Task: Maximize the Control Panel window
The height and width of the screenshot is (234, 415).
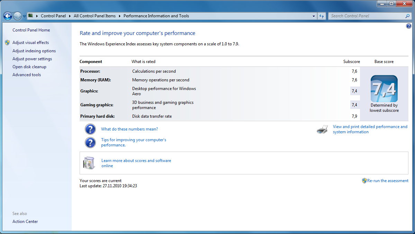Action: click(391, 3)
